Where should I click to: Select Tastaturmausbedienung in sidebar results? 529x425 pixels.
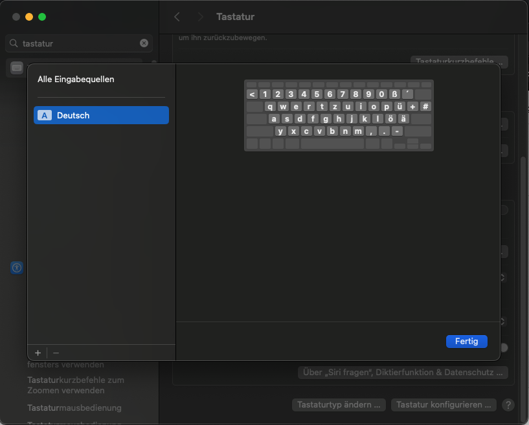74,408
